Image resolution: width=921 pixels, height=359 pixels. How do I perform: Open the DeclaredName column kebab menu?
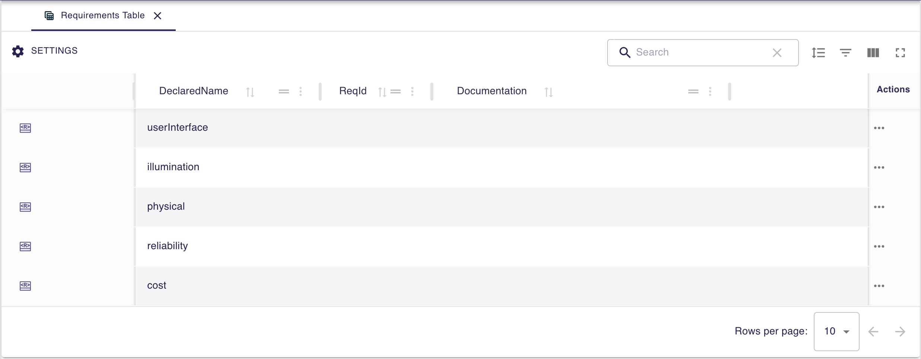301,92
